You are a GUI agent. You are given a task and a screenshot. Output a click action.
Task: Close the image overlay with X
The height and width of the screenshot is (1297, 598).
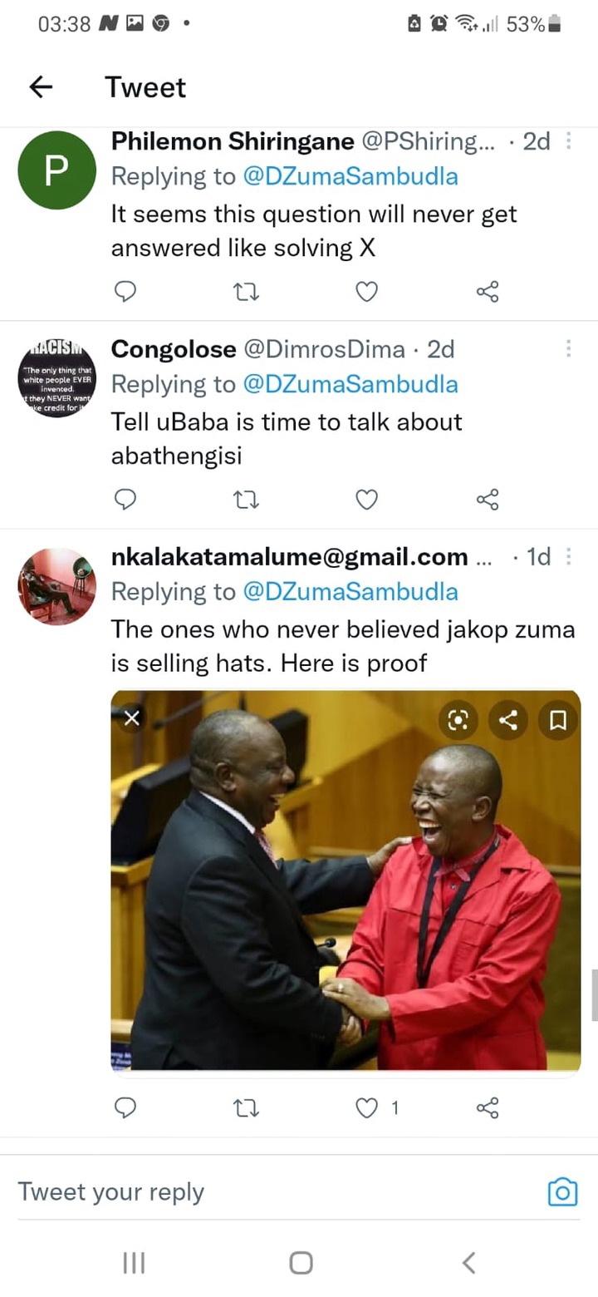coord(131,718)
